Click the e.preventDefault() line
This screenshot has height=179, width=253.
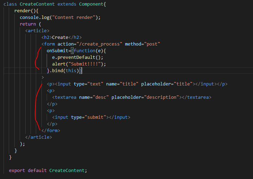tap(78, 57)
